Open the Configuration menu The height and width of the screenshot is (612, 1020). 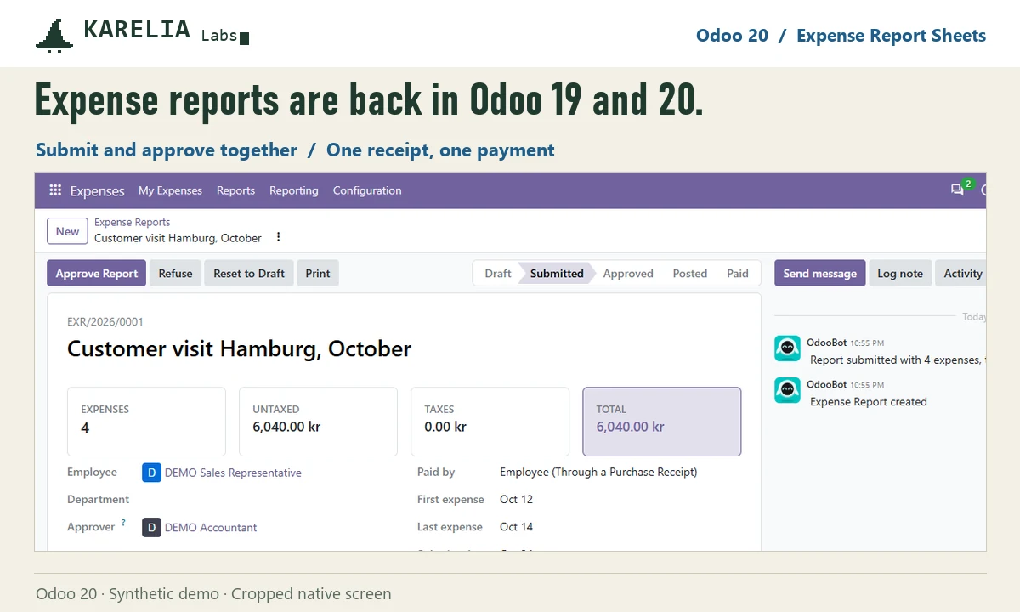pyautogui.click(x=367, y=190)
